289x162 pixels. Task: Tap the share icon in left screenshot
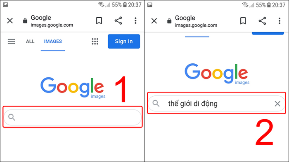[118, 21]
